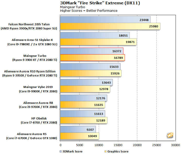The height and width of the screenshot is (154, 182).
Task: Click the 0 axis tick label
Action: (60, 145)
